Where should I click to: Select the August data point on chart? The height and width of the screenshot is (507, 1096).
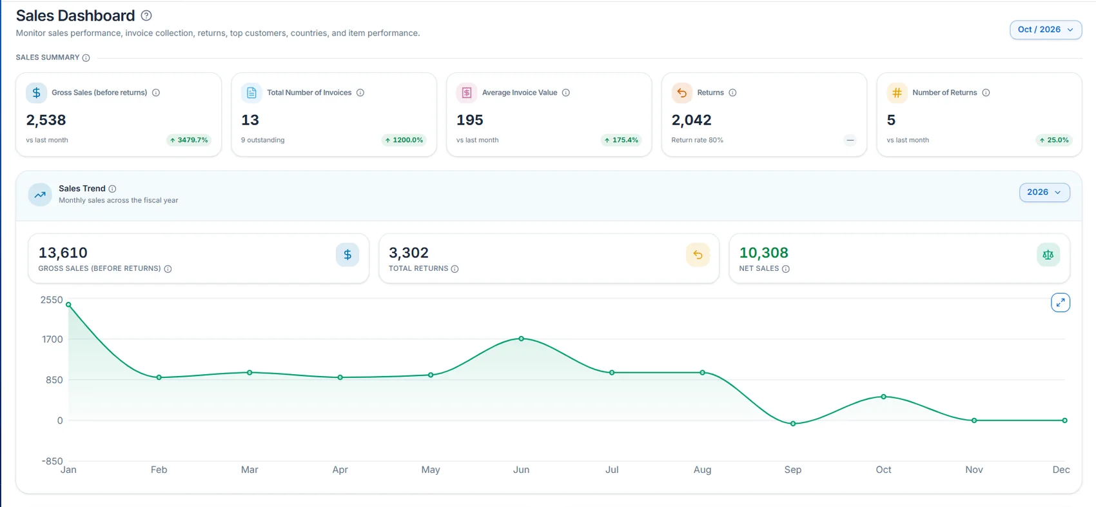pos(703,373)
